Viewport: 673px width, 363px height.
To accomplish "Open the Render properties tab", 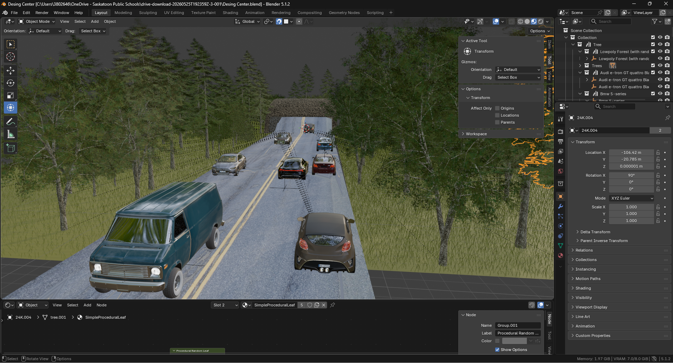I will tap(561, 131).
